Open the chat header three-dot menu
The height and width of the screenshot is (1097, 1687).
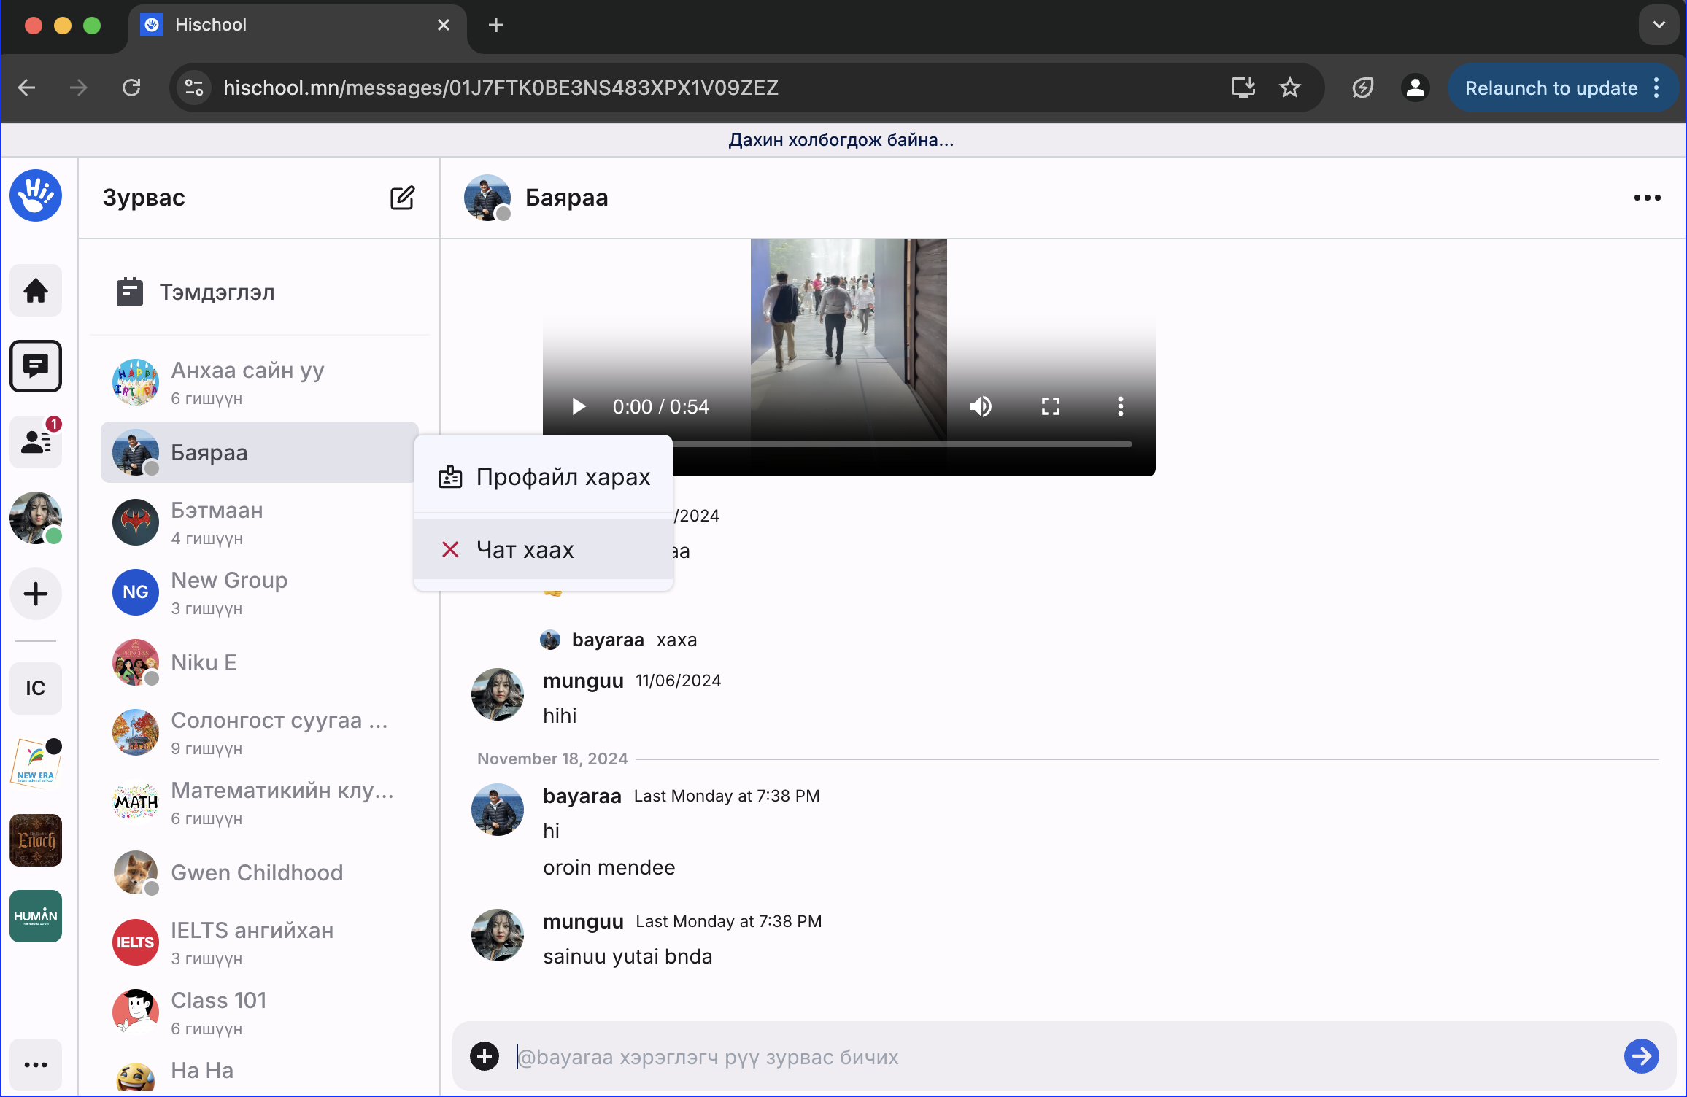1647,198
